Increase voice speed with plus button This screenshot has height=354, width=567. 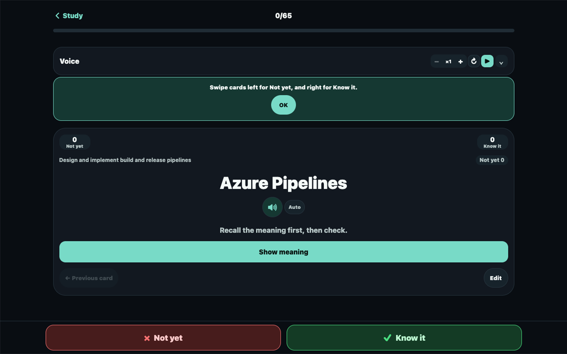click(460, 62)
